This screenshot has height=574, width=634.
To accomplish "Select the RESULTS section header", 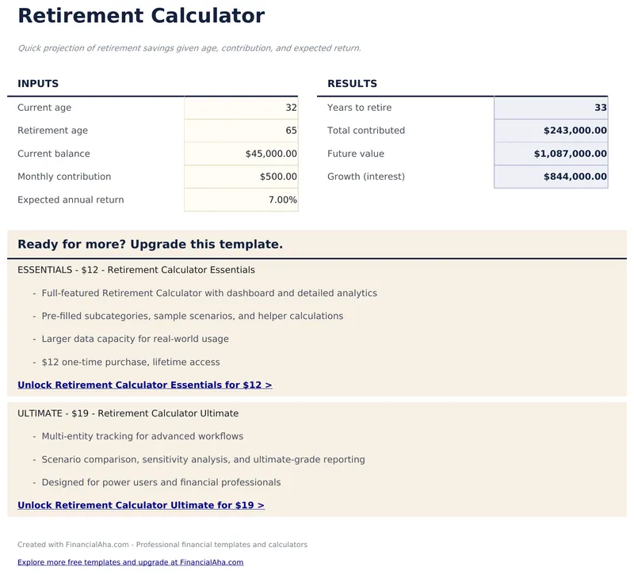I will point(352,84).
